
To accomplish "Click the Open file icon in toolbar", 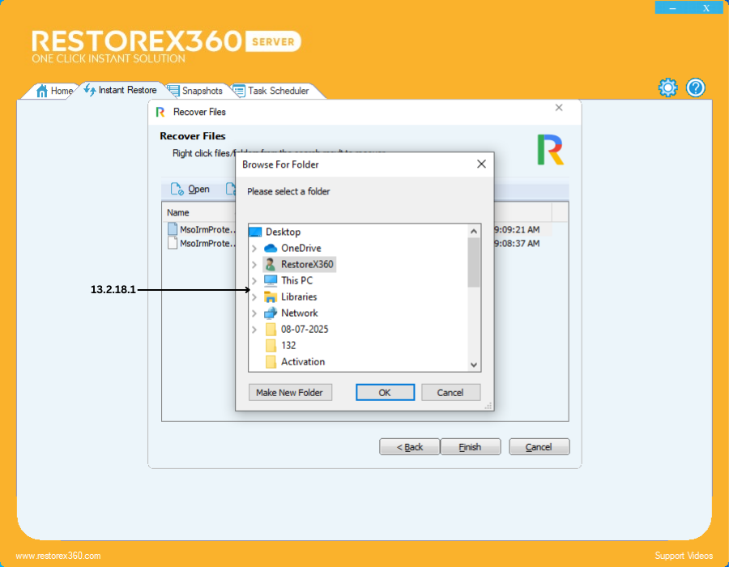I will [x=177, y=189].
